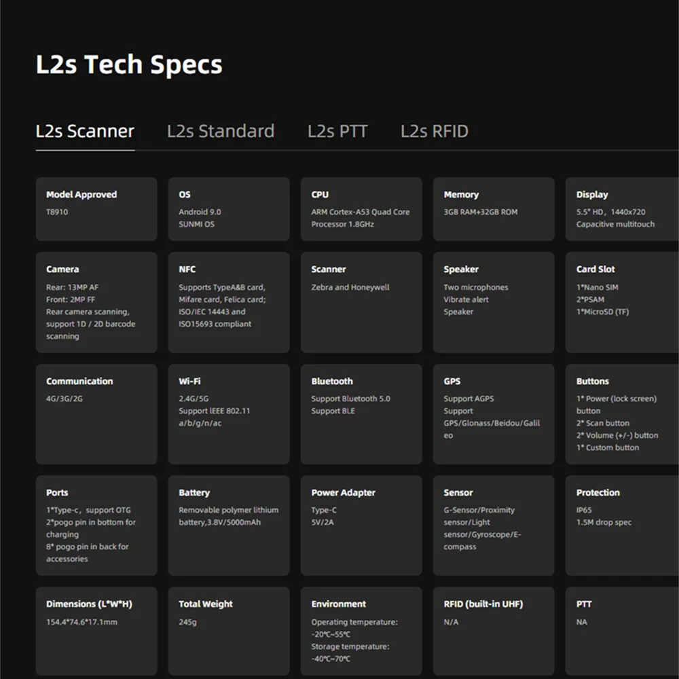Select the Wi-Fi spec card
The image size is (679, 679).
tap(229, 414)
